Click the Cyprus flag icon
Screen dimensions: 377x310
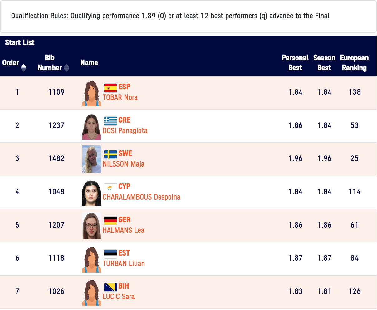(110, 187)
